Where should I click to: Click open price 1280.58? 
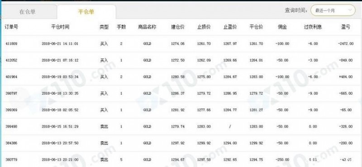(178, 76)
